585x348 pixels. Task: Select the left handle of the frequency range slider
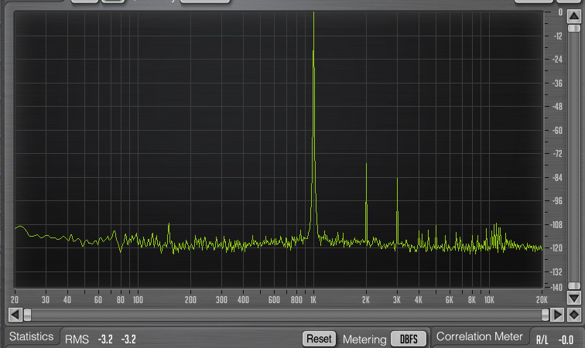tap(27, 315)
